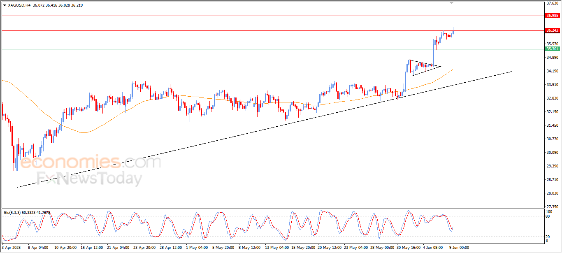The width and height of the screenshot is (562, 253).
Task: Click the 80 level on stochastic scale
Action: click(x=547, y=216)
